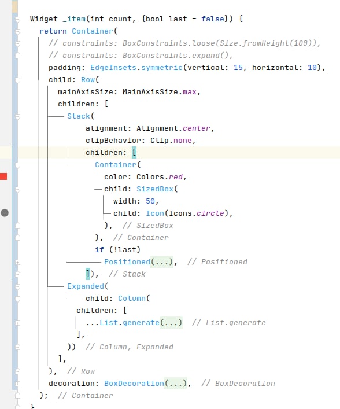Screen dimensions: 340x409
Task: Click the '_item' method name
Action: pos(74,19)
